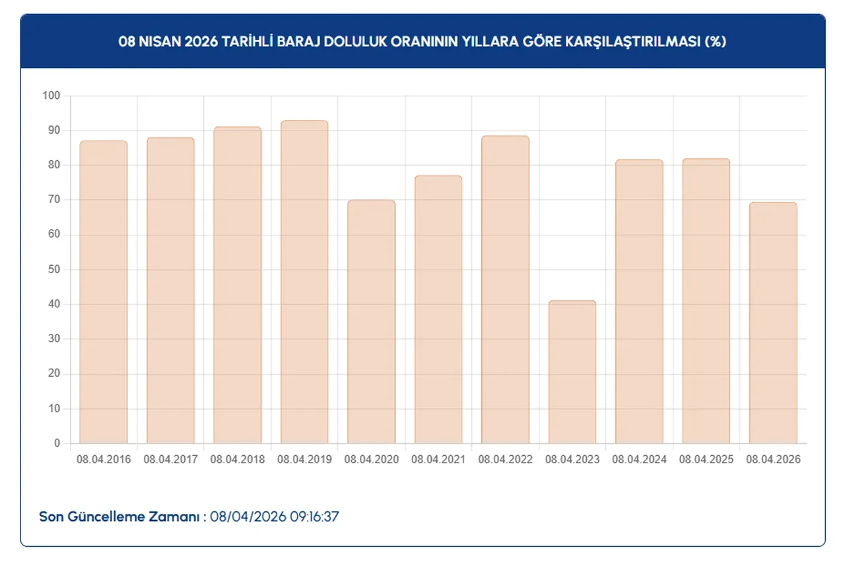Click the bar for 08.04.2017
The image size is (845, 566).
click(x=170, y=290)
